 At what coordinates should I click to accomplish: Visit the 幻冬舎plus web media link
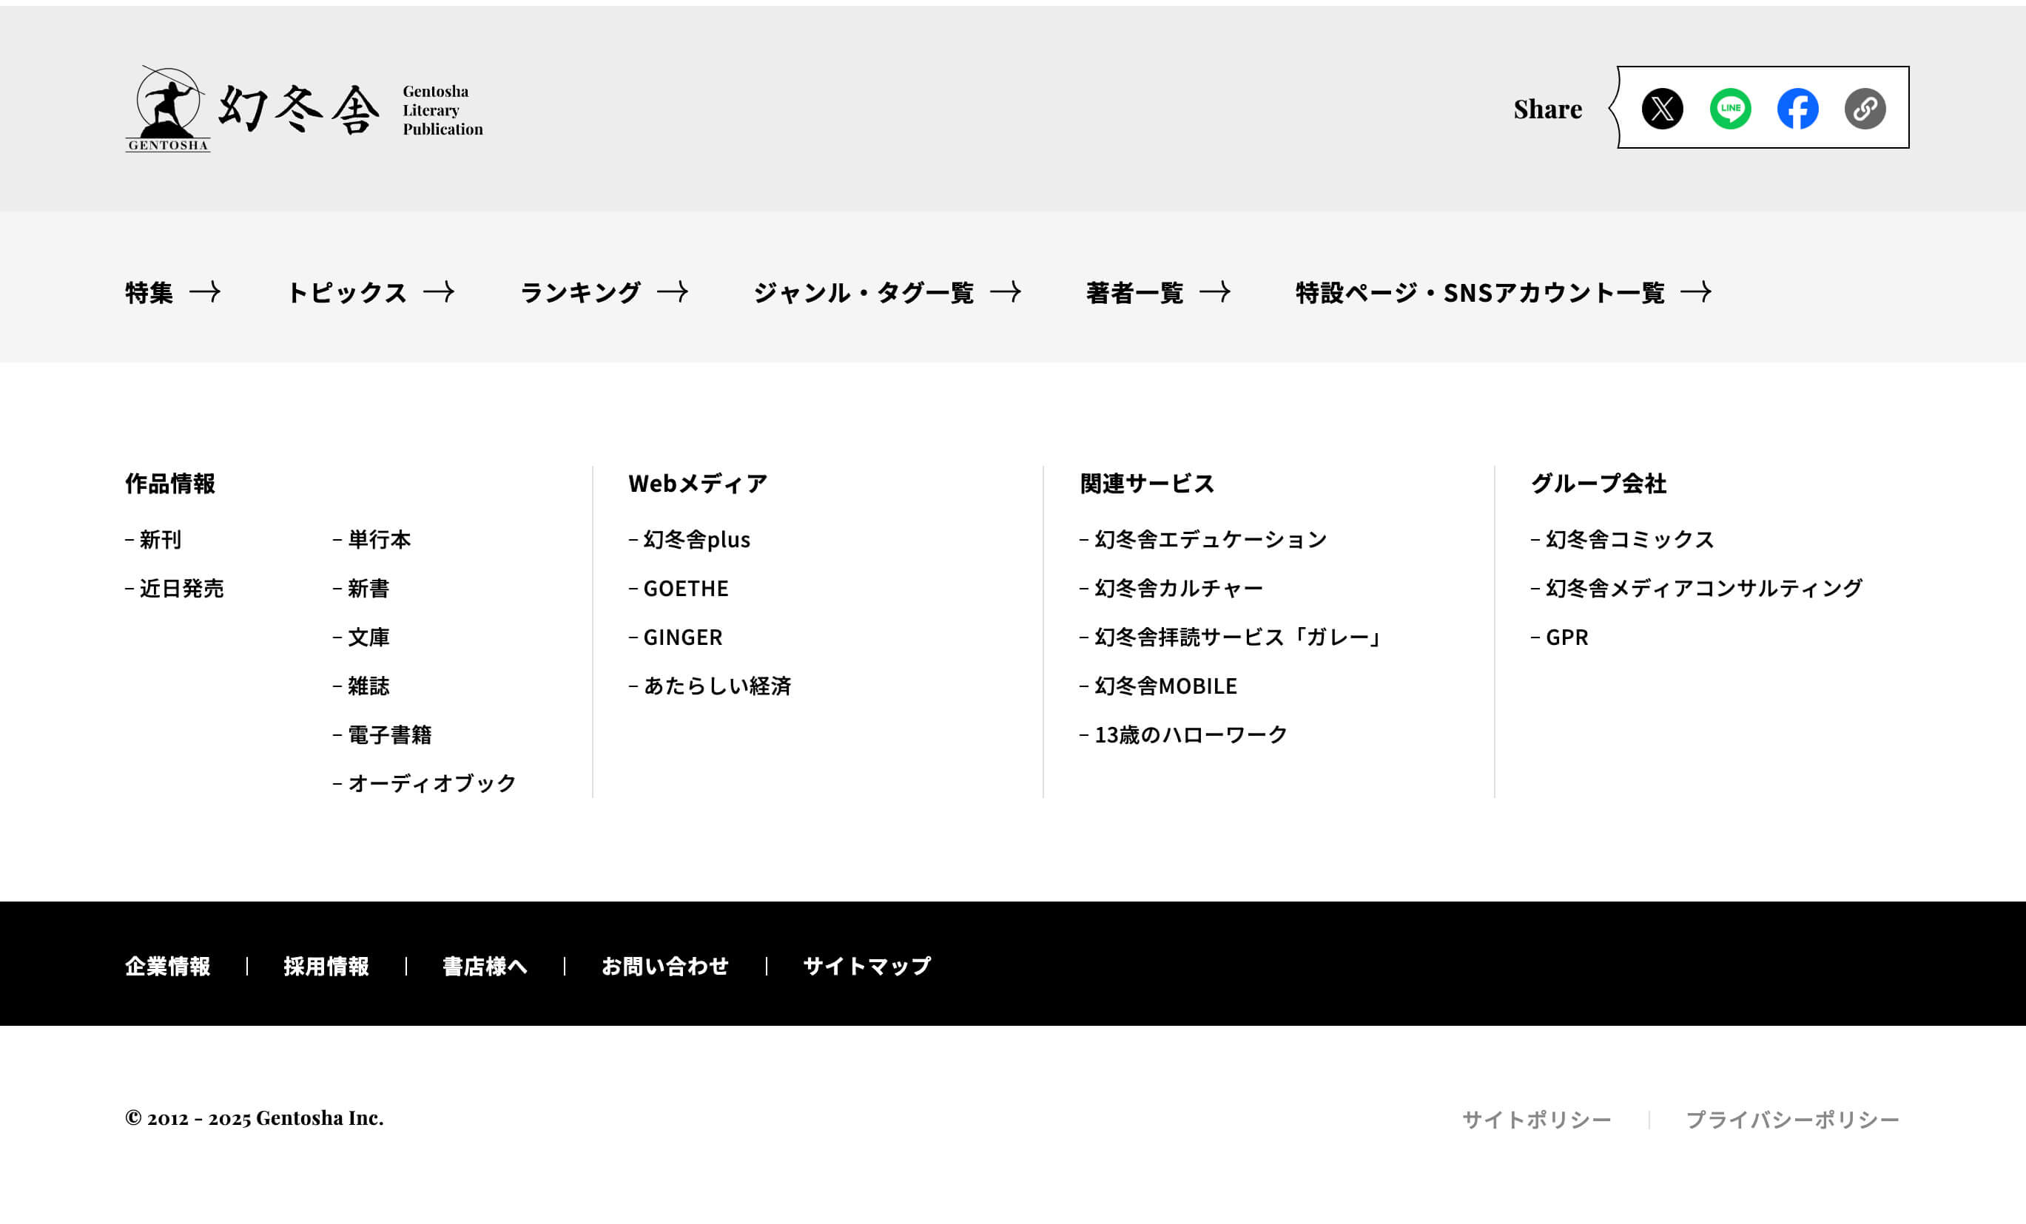697,540
